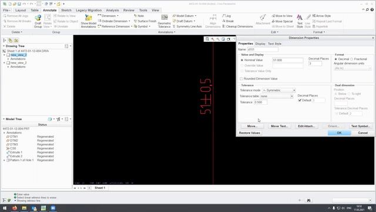Click the dimension Name field

point(263,49)
